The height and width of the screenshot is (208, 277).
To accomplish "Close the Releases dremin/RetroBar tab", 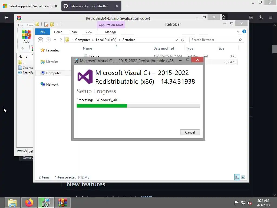I will (117, 6).
